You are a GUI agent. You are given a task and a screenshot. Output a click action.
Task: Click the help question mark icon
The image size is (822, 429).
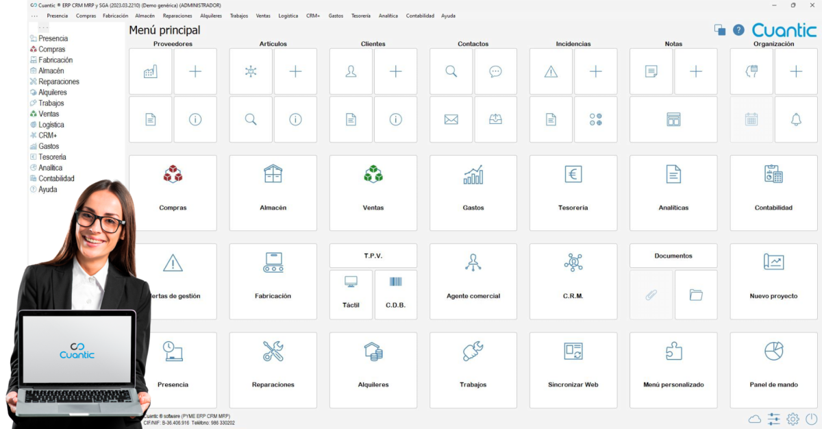click(738, 30)
